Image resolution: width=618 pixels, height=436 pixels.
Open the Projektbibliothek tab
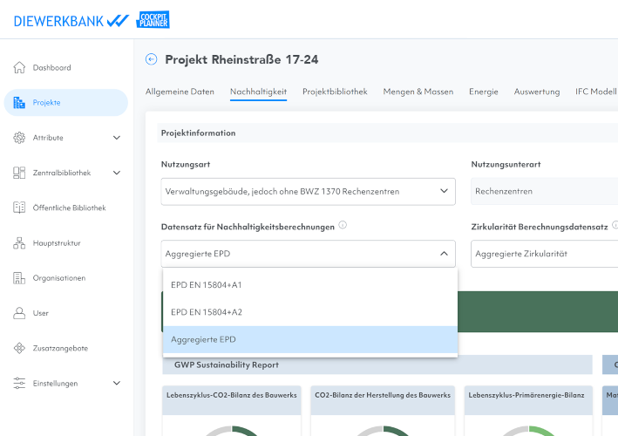335,92
